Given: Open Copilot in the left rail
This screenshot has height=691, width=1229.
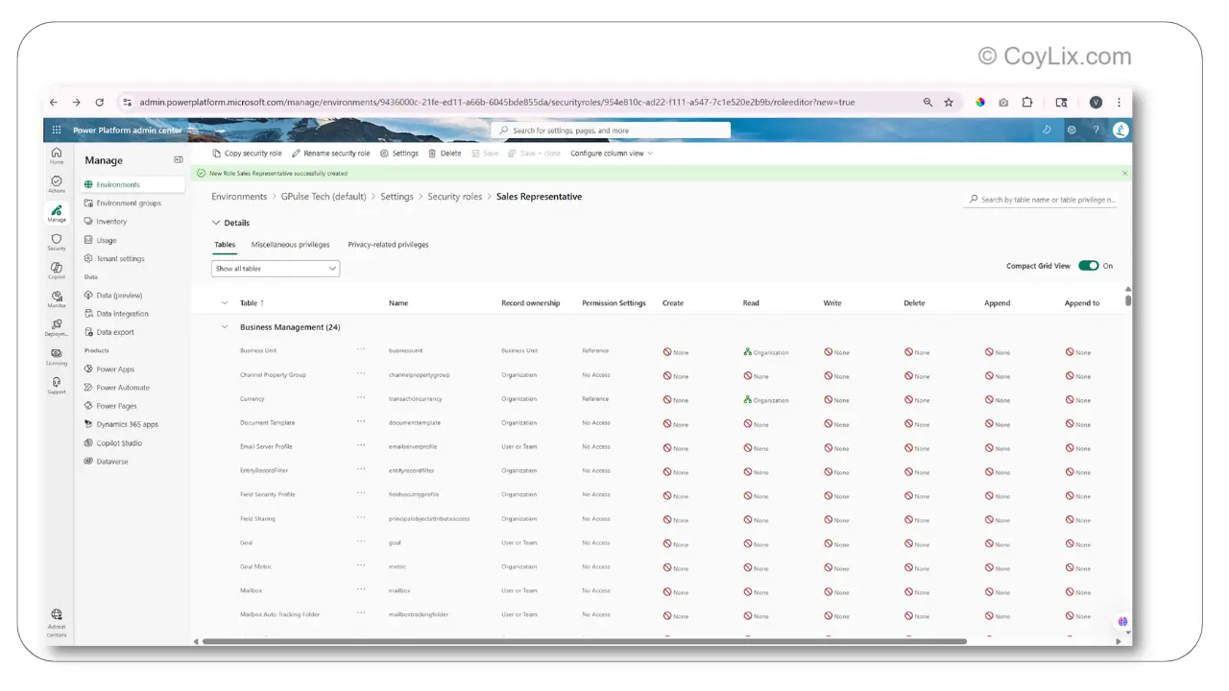Looking at the screenshot, I should [x=57, y=269].
